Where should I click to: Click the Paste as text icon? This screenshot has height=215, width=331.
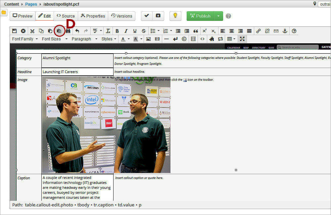pyautogui.click(x=59, y=31)
